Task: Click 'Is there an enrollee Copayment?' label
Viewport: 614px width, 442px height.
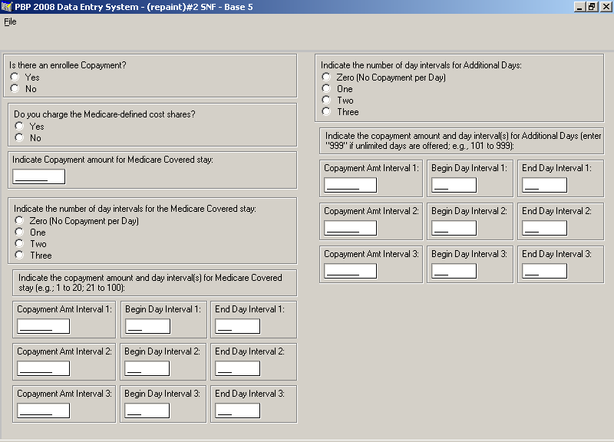Action: [68, 65]
